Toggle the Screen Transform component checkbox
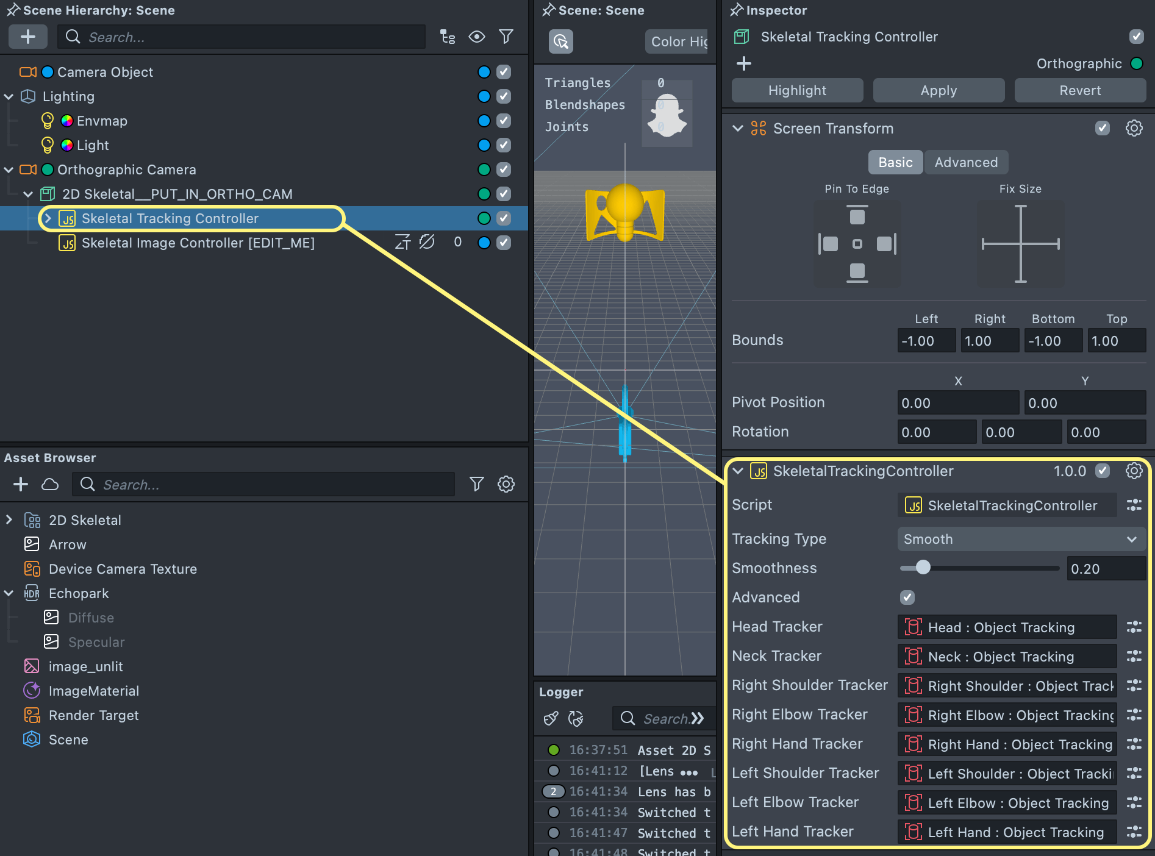1155x856 pixels. tap(1102, 128)
